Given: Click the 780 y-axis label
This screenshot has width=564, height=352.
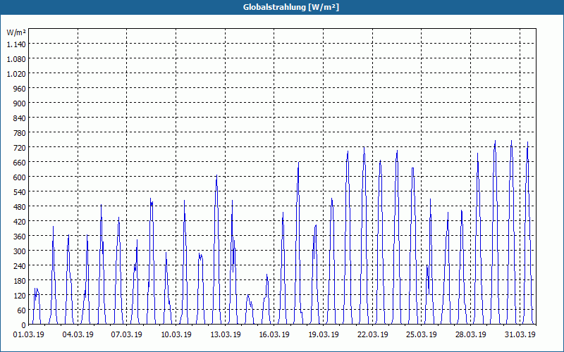Looking at the screenshot, I should (20, 133).
